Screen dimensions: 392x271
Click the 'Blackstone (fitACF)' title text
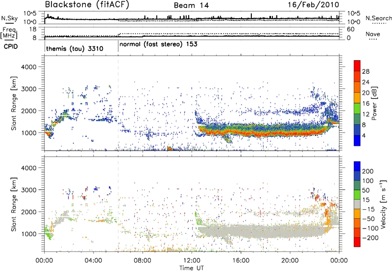coord(87,4)
